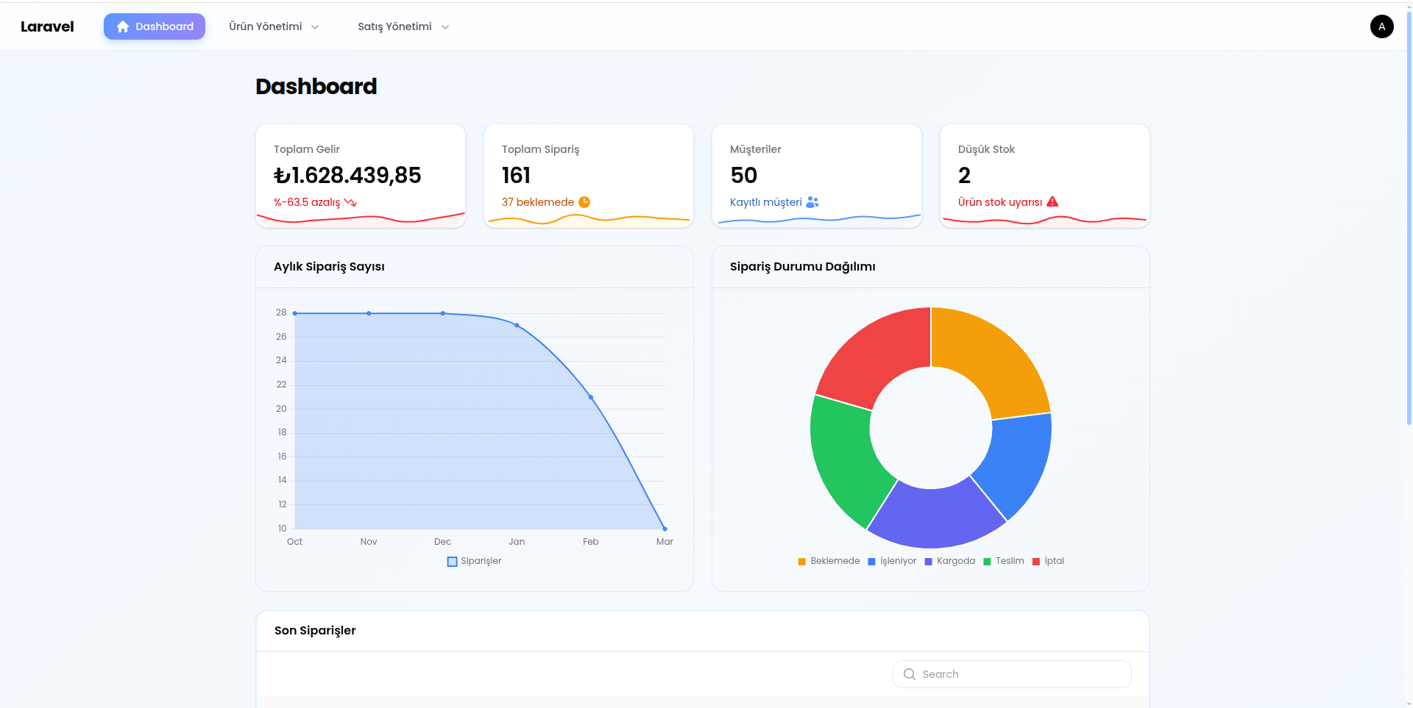
Task: Click the red donut segment
Action: tap(876, 353)
